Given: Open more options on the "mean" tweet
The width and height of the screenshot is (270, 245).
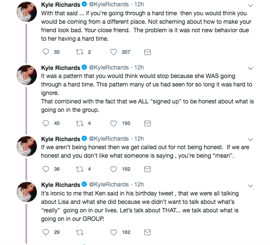Looking at the screenshot, I should (x=251, y=139).
